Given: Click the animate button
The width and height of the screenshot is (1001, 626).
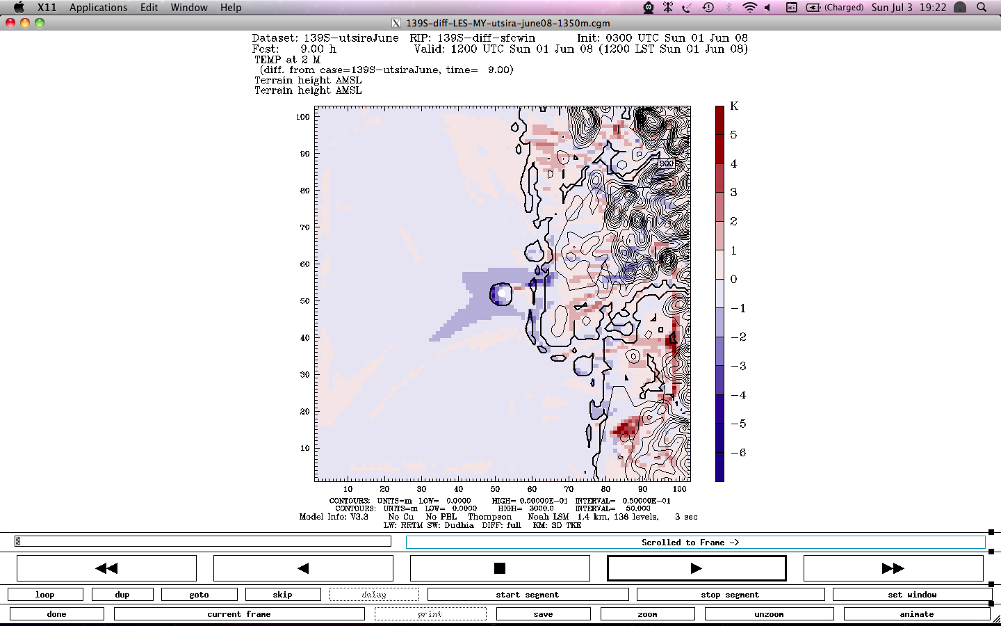Looking at the screenshot, I should point(916,614).
